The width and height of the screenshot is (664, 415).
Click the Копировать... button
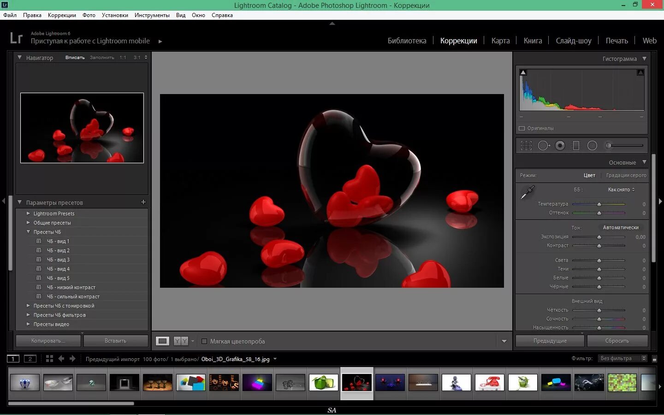48,341
